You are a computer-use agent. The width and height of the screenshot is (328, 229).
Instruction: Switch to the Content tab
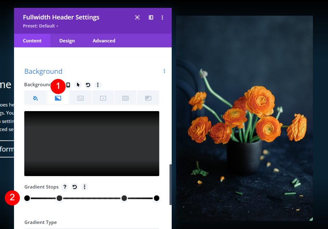(x=32, y=41)
